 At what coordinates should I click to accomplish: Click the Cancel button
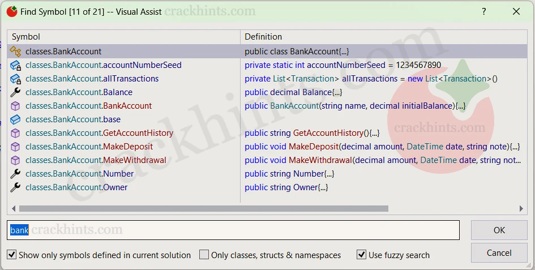coord(499,253)
